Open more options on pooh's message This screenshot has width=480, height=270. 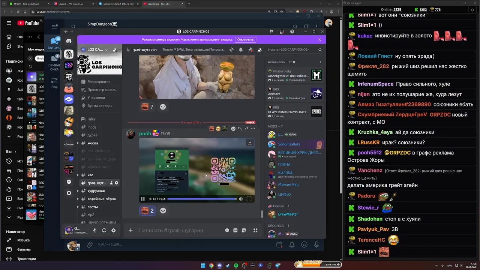[253, 129]
